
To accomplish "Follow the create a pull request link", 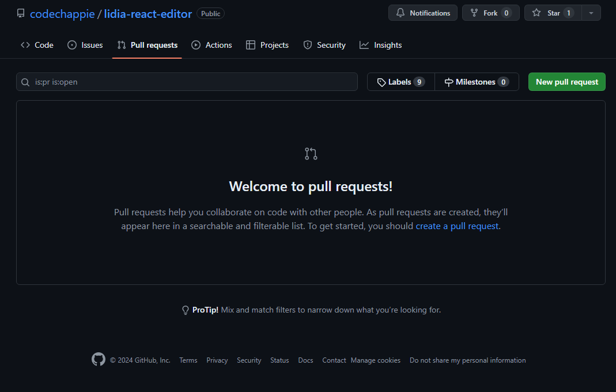I will click(458, 226).
